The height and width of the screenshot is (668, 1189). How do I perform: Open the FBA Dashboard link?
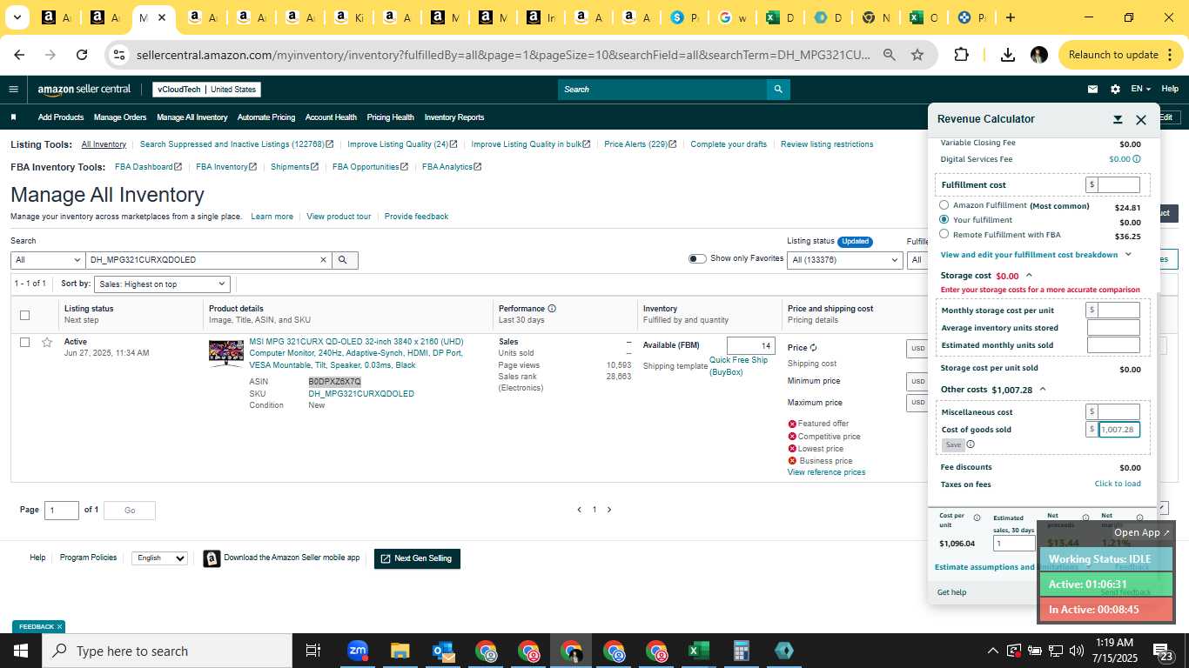148,167
